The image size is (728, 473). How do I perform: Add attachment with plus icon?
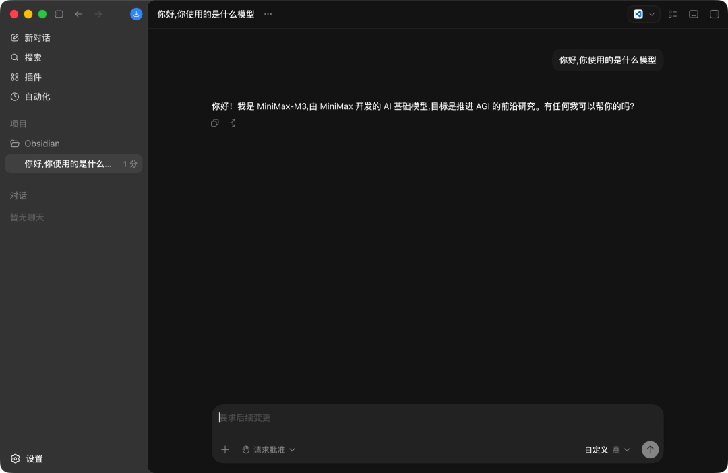[x=225, y=450]
